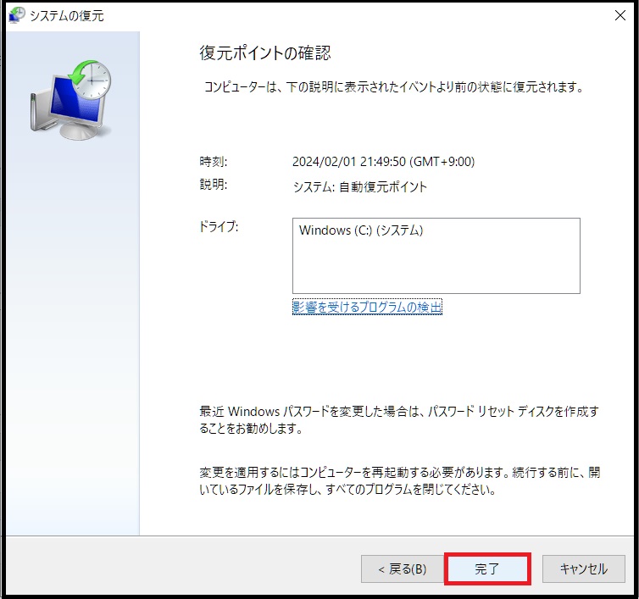This screenshot has width=639, height=599.
Task: Open the 影響を受けるプログラムの検出 link
Action: 367,307
